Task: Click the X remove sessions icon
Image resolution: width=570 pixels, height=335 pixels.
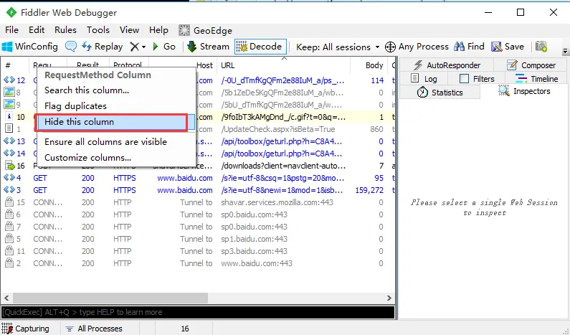Action: (x=135, y=47)
